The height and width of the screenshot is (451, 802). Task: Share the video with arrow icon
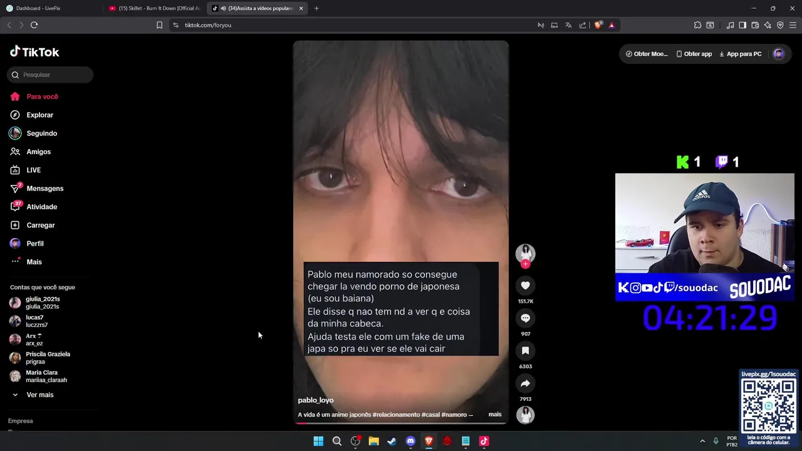point(525,383)
